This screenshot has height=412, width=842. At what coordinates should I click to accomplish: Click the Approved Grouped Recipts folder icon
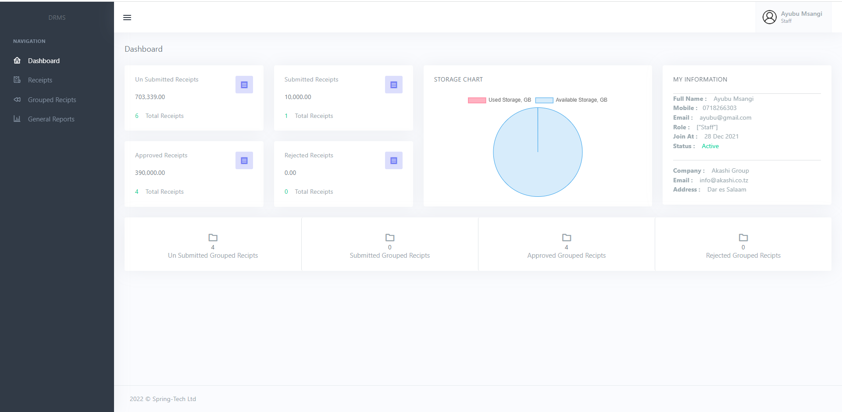point(567,238)
